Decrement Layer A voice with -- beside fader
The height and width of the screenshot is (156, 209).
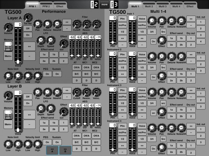(x=29, y=56)
